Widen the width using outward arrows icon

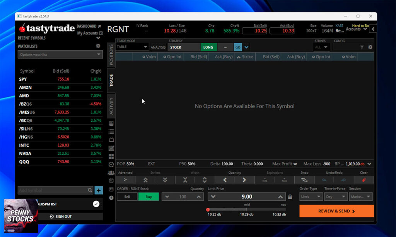tap(205, 180)
